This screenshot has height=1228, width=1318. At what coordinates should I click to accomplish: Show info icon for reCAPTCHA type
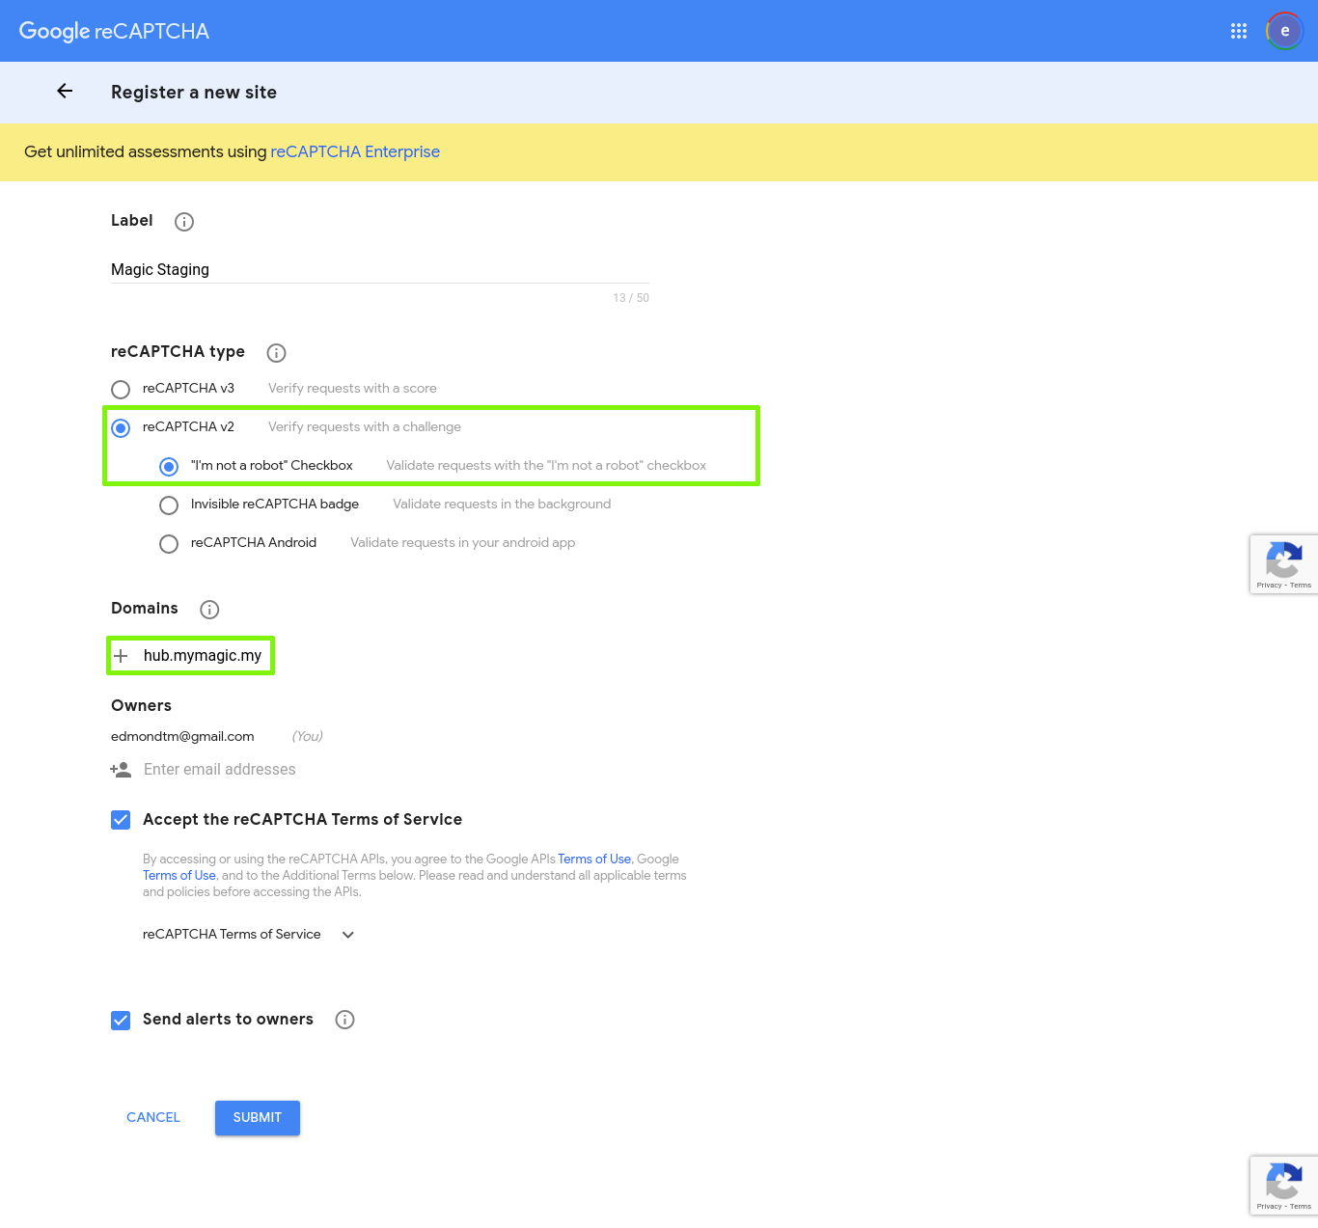pos(276,353)
